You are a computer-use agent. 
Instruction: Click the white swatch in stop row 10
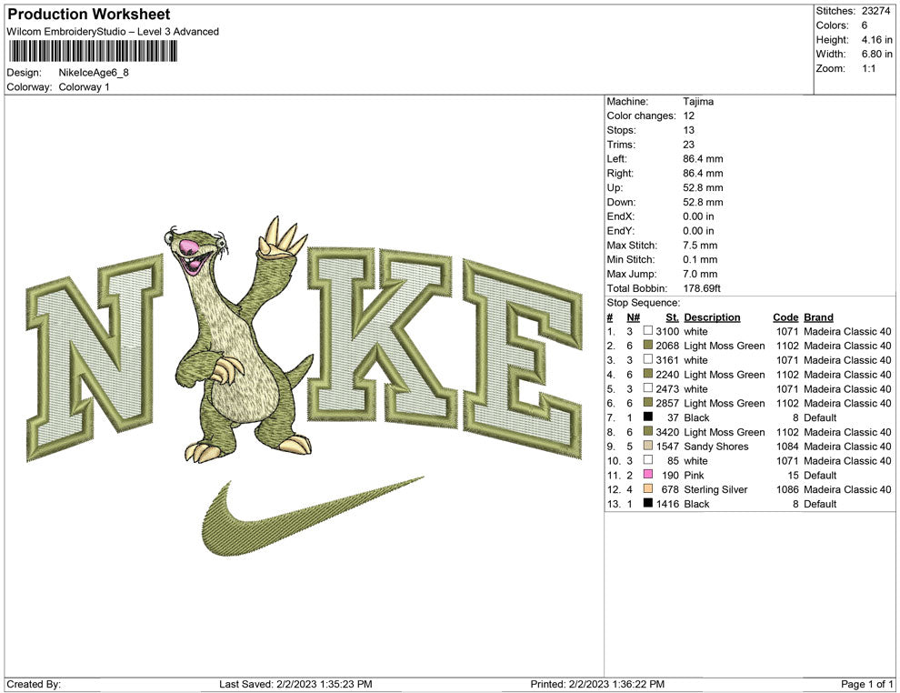click(x=648, y=460)
